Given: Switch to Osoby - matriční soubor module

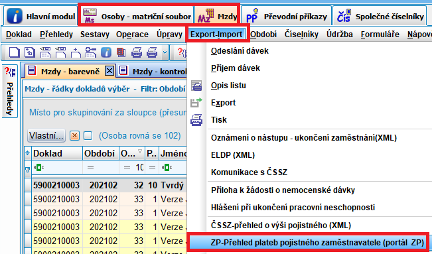Looking at the screenshot, I should click(137, 17).
